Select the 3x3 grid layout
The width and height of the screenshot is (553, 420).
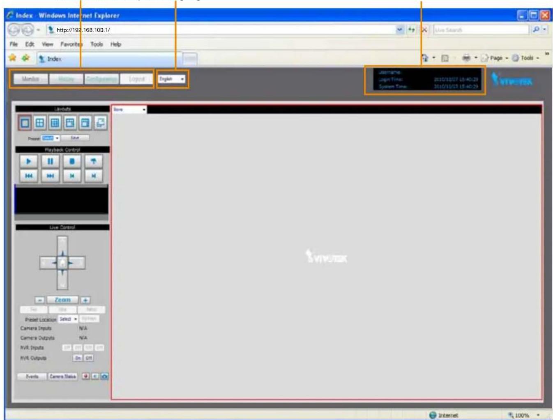pos(55,122)
